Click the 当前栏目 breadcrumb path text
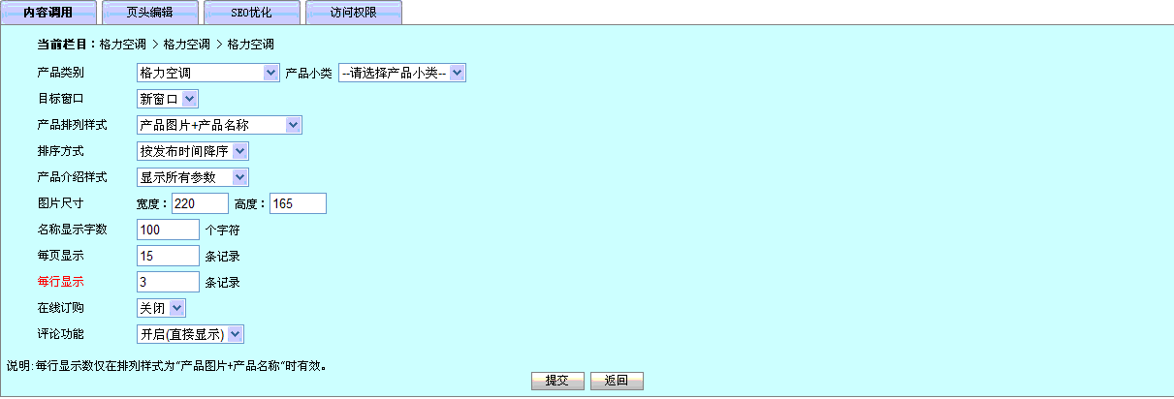Viewport: 1174px width, 399px height. (x=186, y=45)
